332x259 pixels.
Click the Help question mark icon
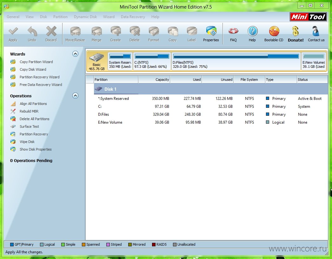252,31
